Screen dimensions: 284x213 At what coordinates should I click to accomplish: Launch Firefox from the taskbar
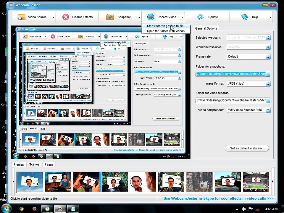click(34, 209)
